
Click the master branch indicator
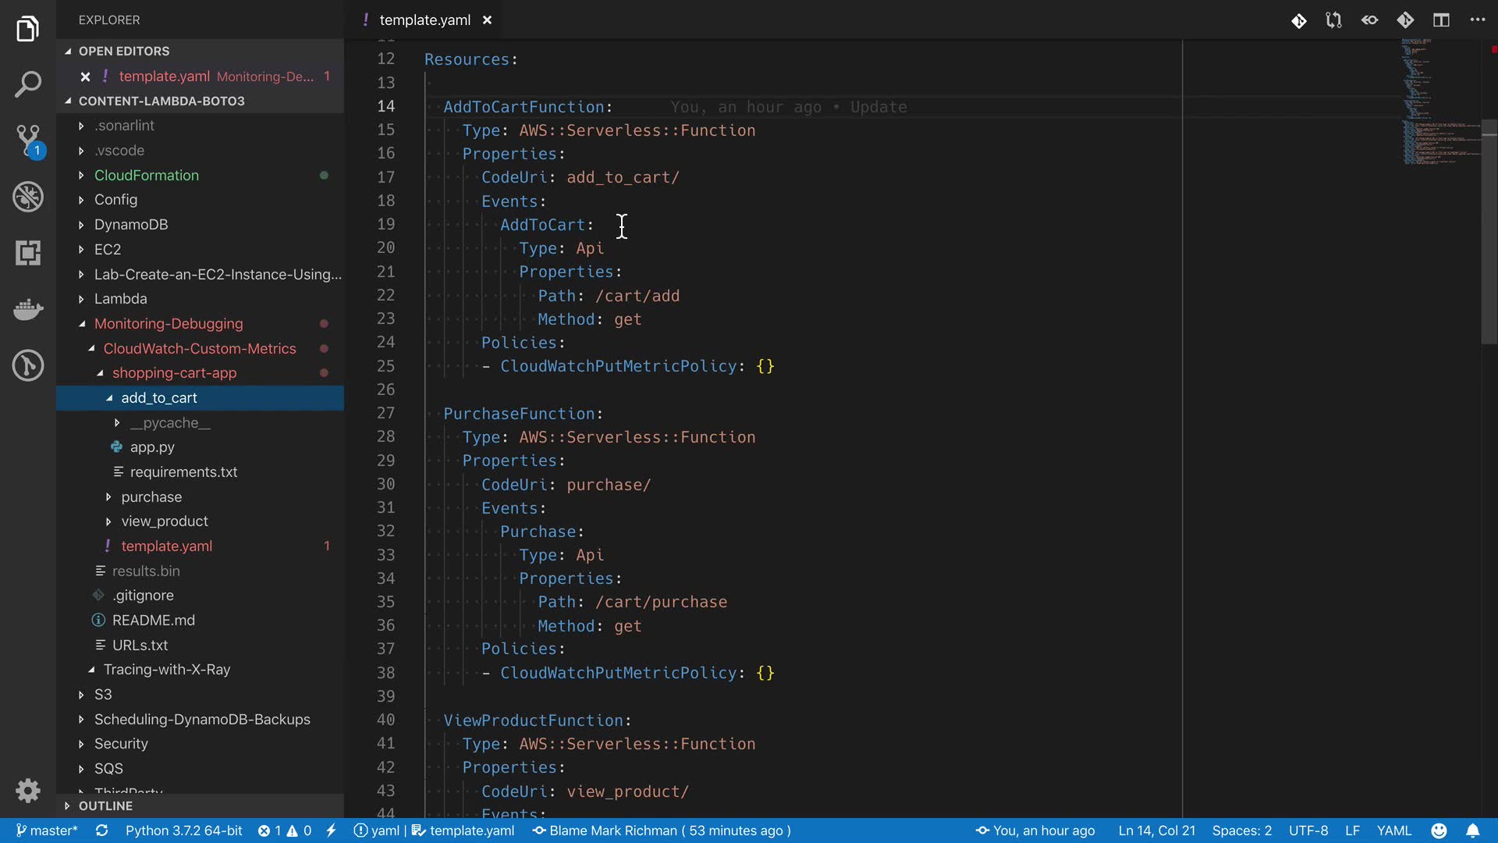(x=47, y=831)
